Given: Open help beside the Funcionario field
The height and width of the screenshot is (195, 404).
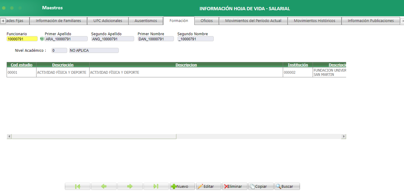Looking at the screenshot, I should [x=41, y=39].
